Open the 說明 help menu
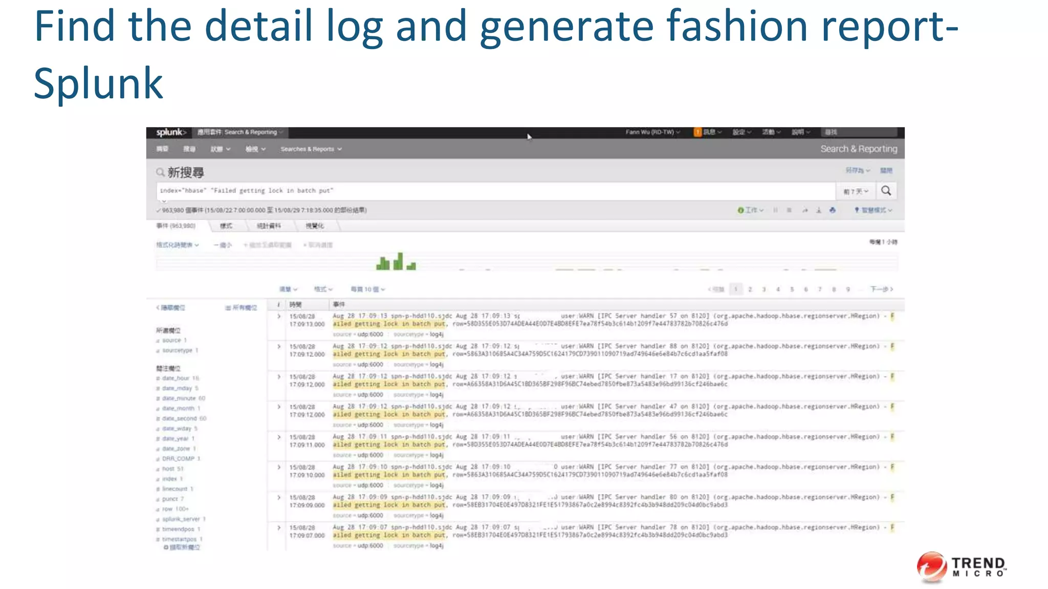 [x=801, y=132]
